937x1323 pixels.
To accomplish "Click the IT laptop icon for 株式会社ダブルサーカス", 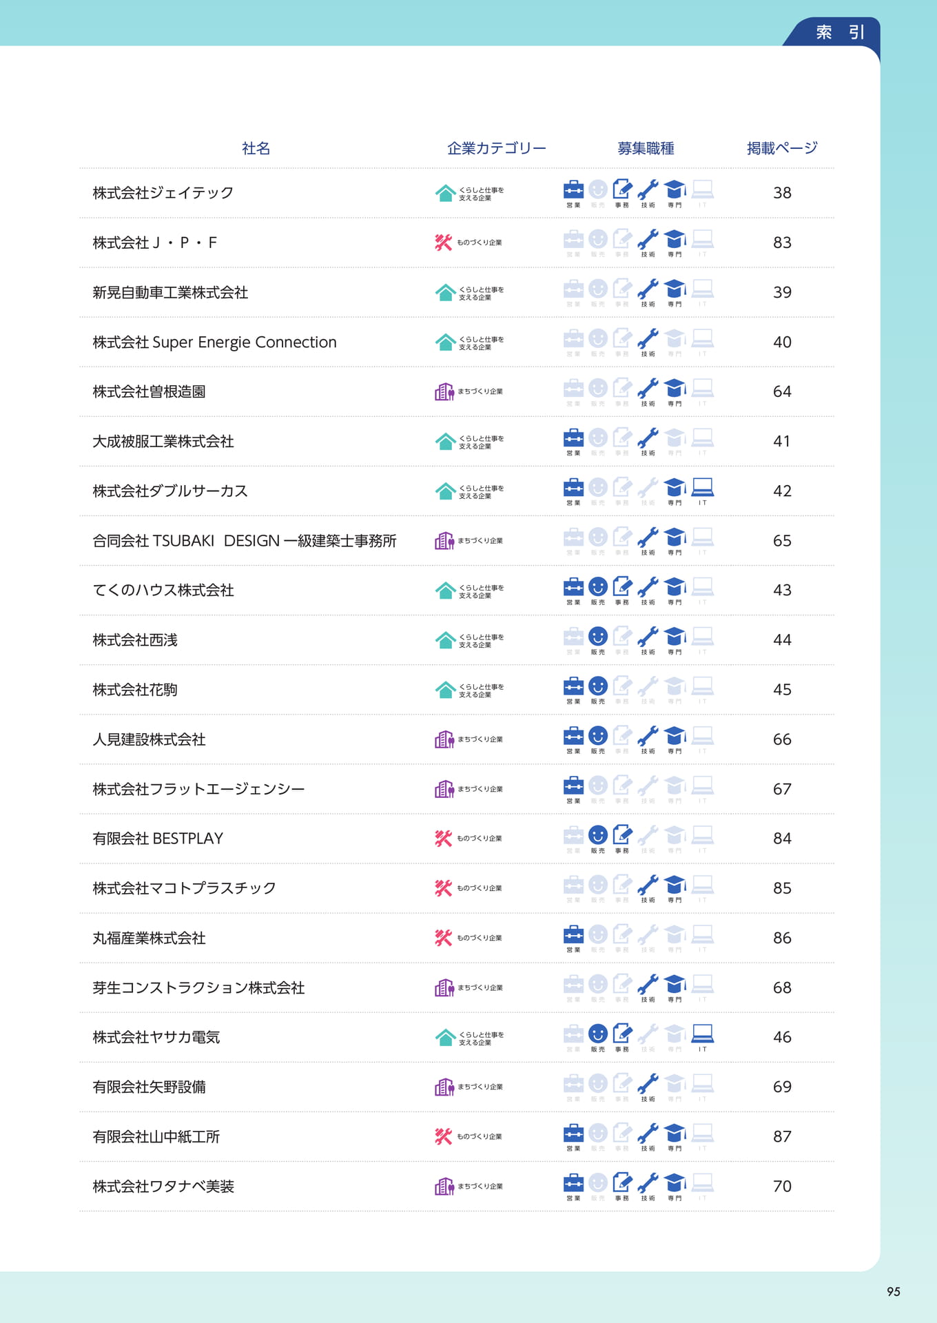I will click(702, 488).
